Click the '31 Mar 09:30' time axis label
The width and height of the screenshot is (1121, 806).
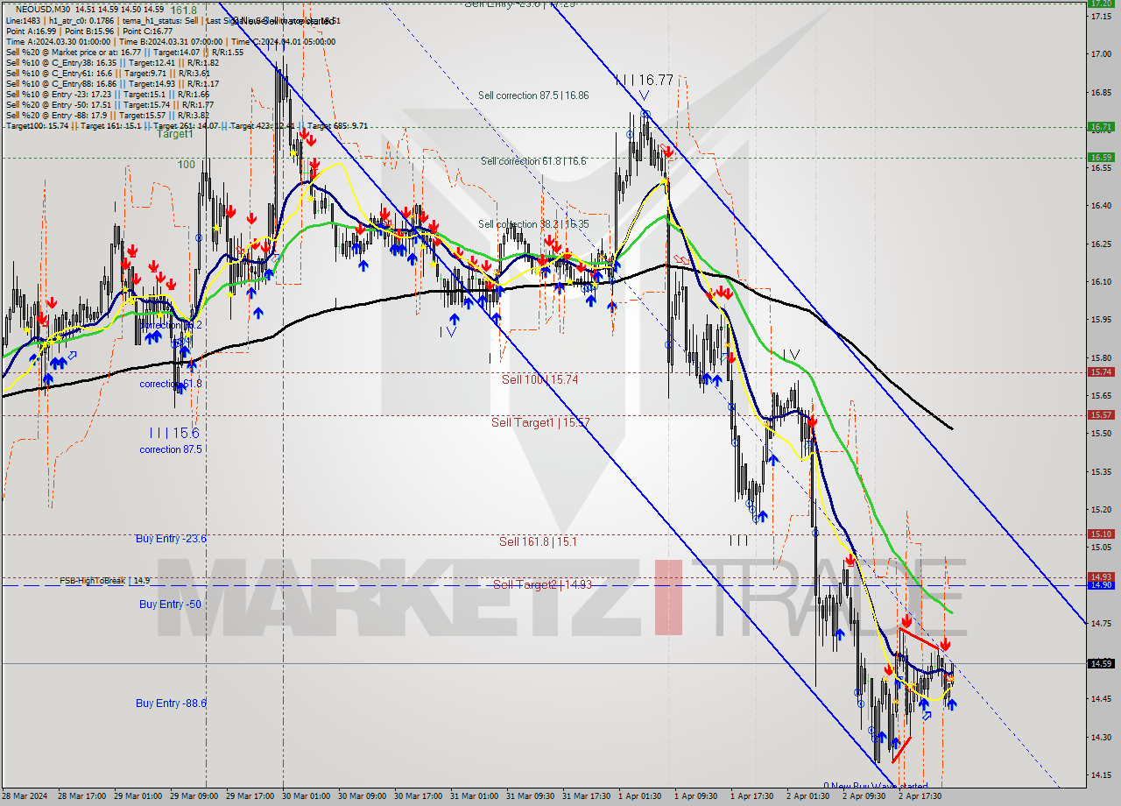530,796
